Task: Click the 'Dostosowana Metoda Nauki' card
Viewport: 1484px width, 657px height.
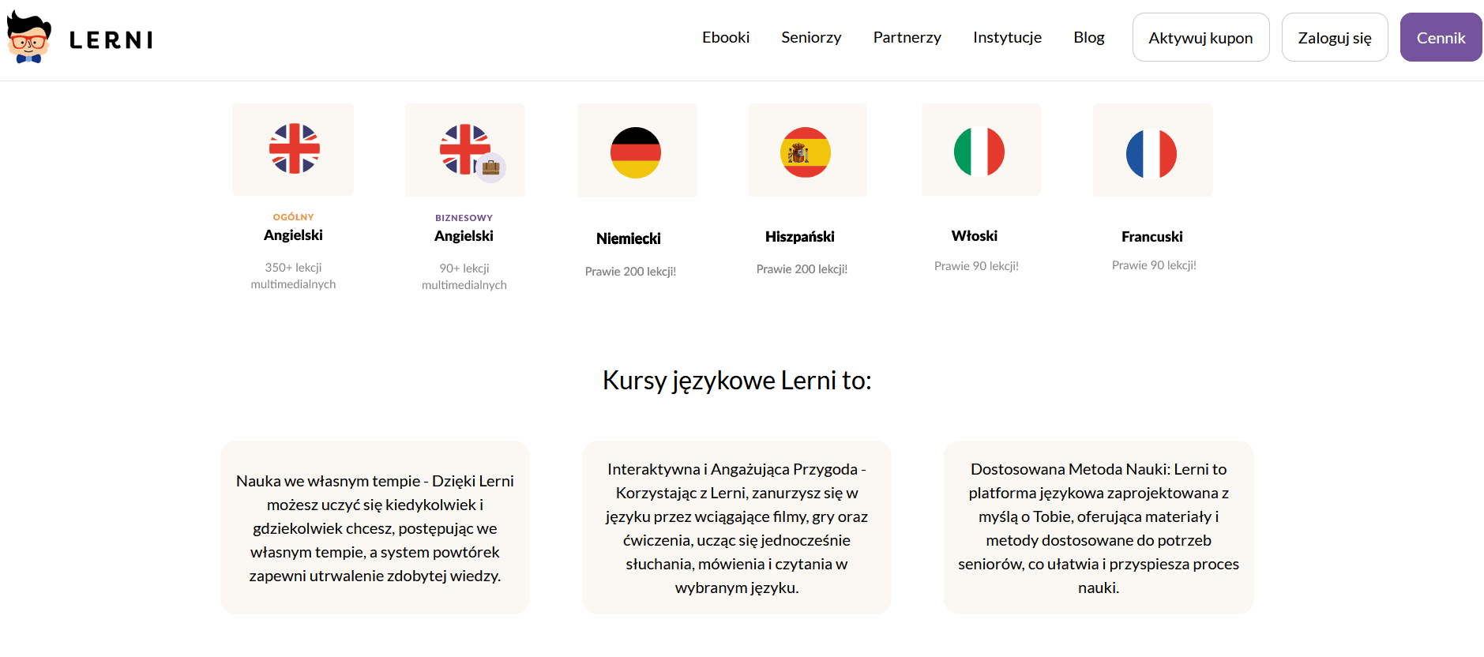Action: (x=1099, y=527)
